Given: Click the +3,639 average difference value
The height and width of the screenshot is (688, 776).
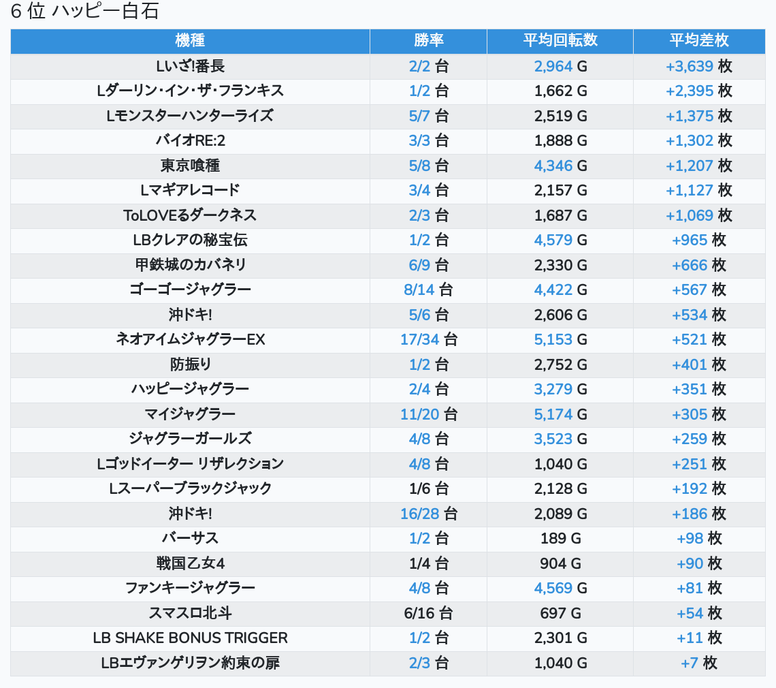Looking at the screenshot, I should click(x=689, y=66).
